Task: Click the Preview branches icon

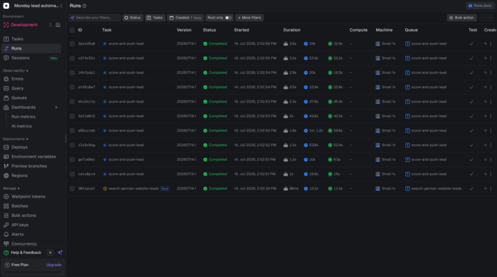Action: pyautogui.click(x=6, y=166)
